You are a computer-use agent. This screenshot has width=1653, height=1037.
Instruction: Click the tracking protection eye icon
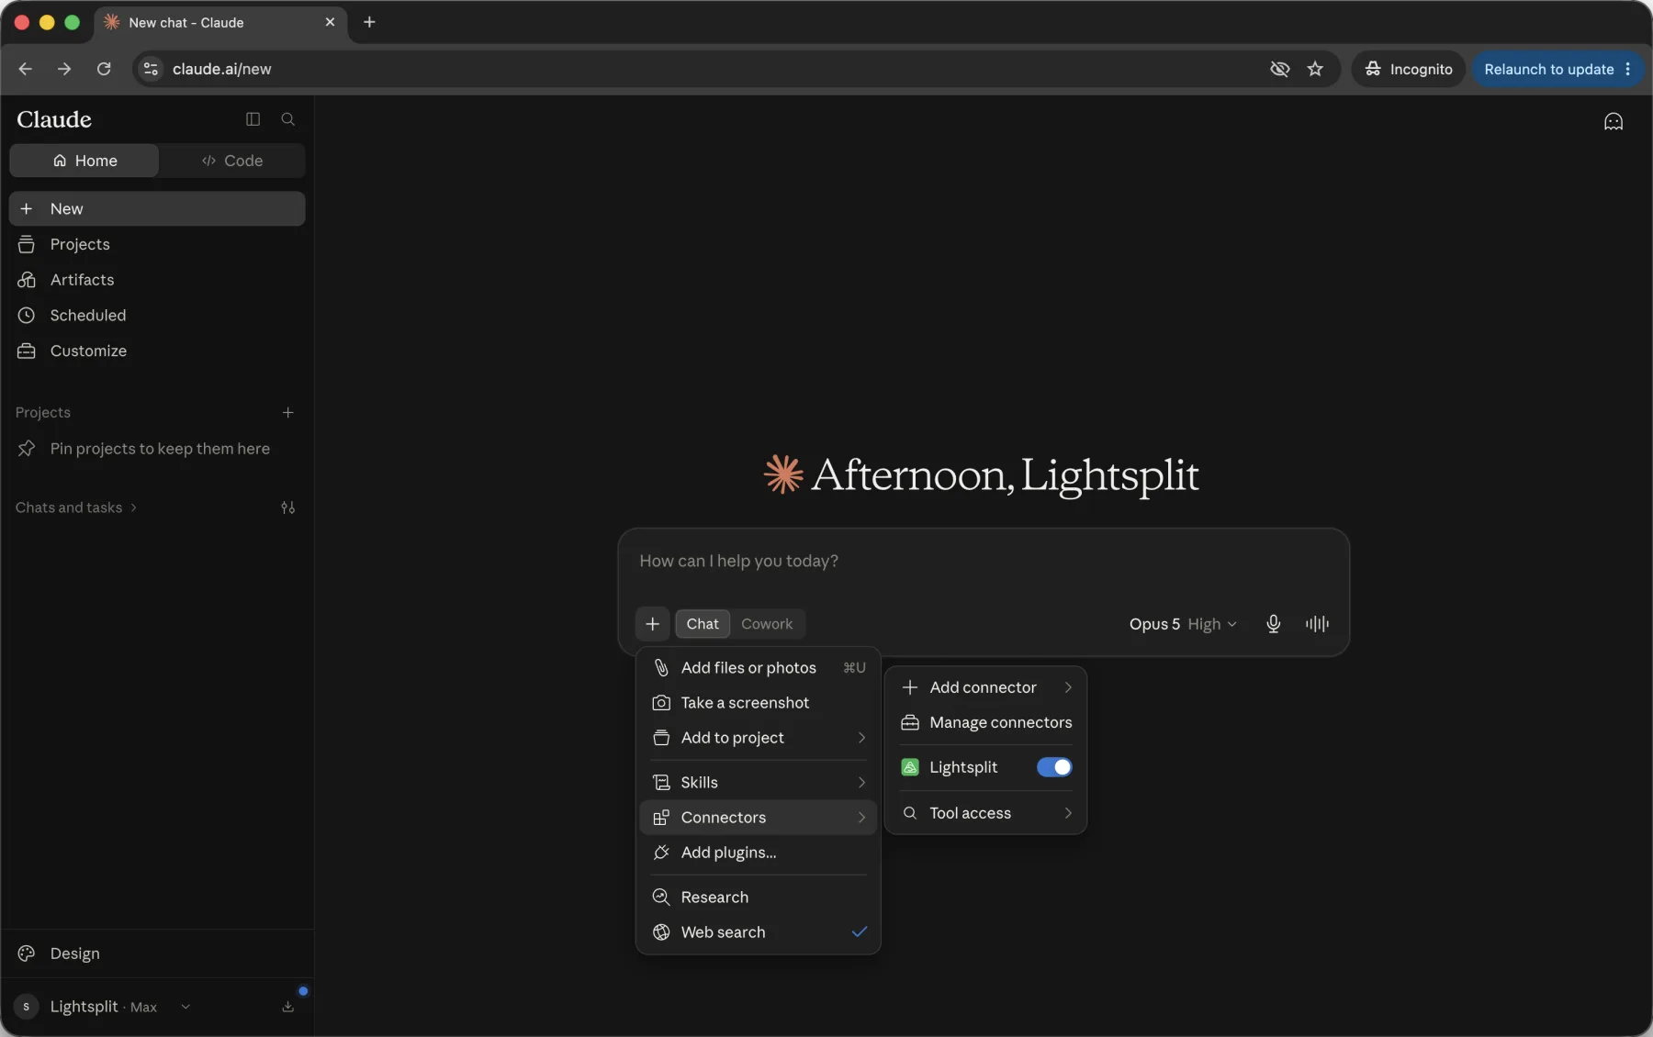click(1279, 69)
